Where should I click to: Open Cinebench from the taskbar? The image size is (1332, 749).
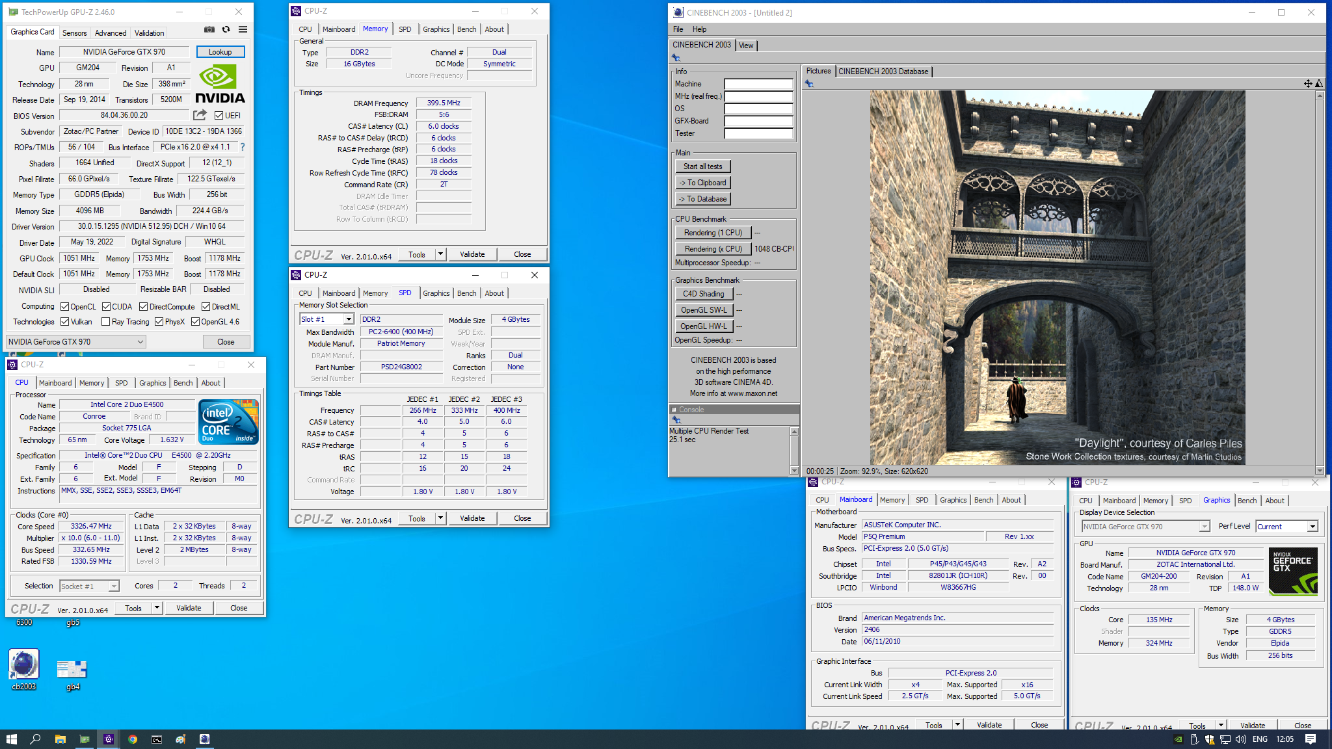pos(204,739)
